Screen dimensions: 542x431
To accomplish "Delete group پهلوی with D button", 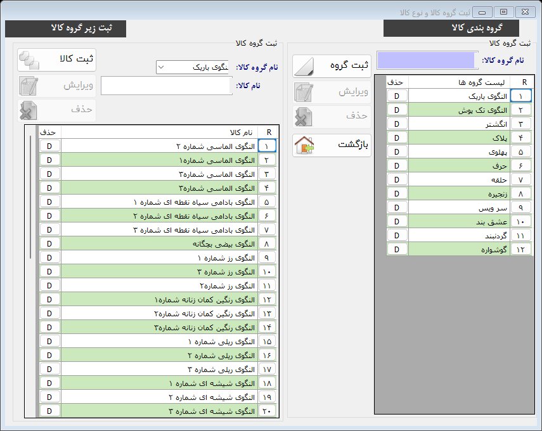I will click(x=397, y=151).
